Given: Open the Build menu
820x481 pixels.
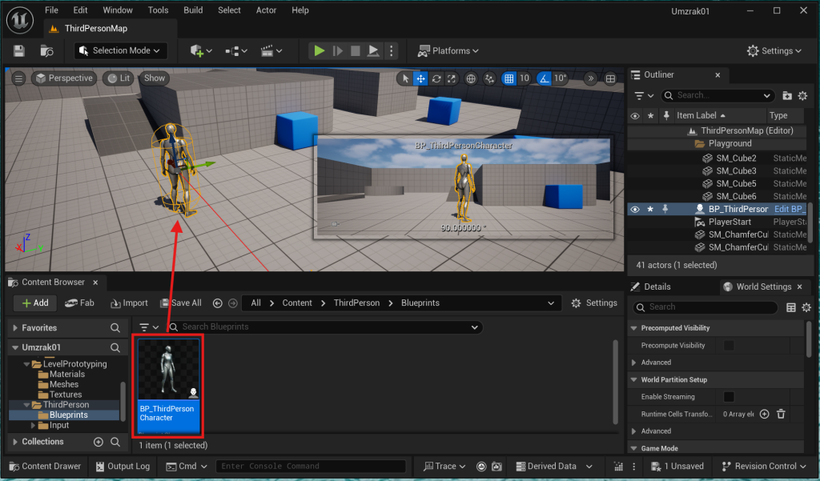Looking at the screenshot, I should click(193, 10).
